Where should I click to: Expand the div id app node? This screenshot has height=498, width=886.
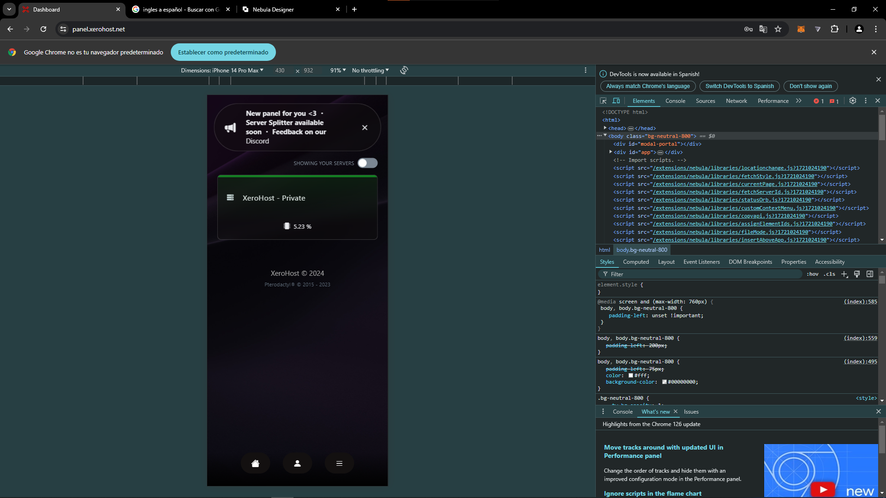click(611, 152)
